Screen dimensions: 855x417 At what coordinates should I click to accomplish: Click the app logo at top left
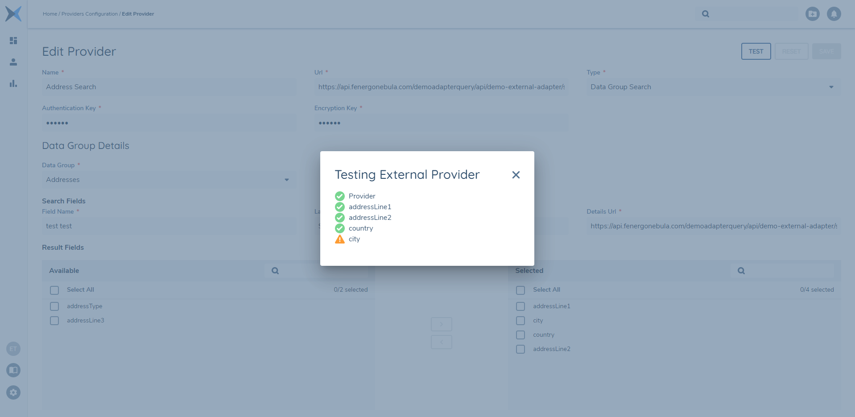(13, 14)
